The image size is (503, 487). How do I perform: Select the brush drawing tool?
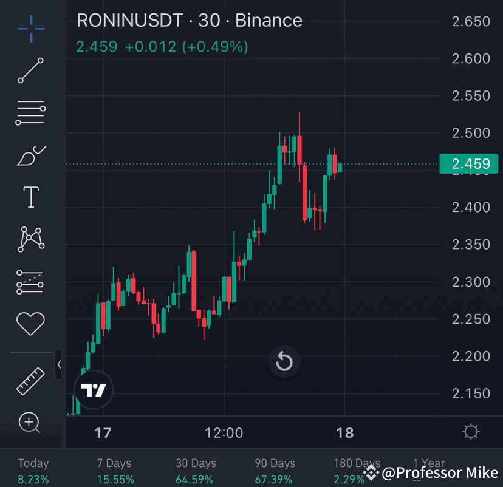click(x=30, y=154)
